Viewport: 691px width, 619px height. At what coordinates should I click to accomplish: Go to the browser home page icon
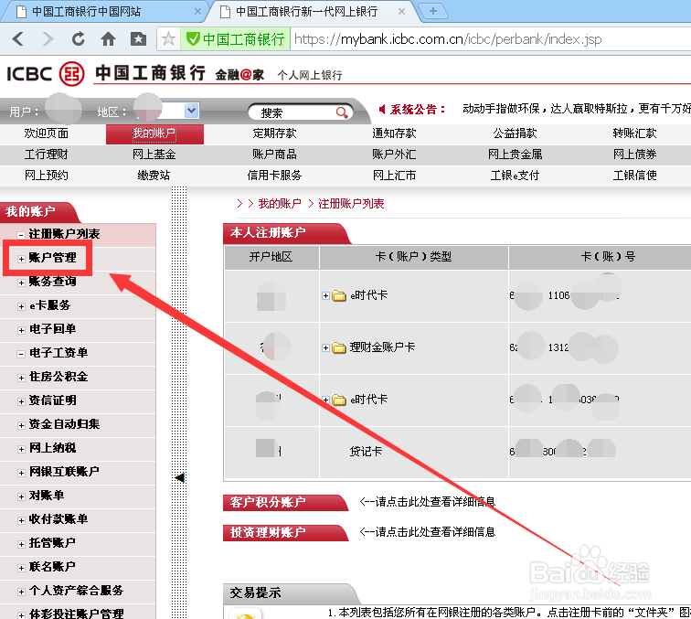coord(108,39)
